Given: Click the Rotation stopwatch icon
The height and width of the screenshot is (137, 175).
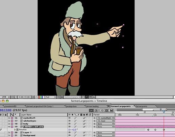Looking at the screenshot, I should [x=18, y=130].
